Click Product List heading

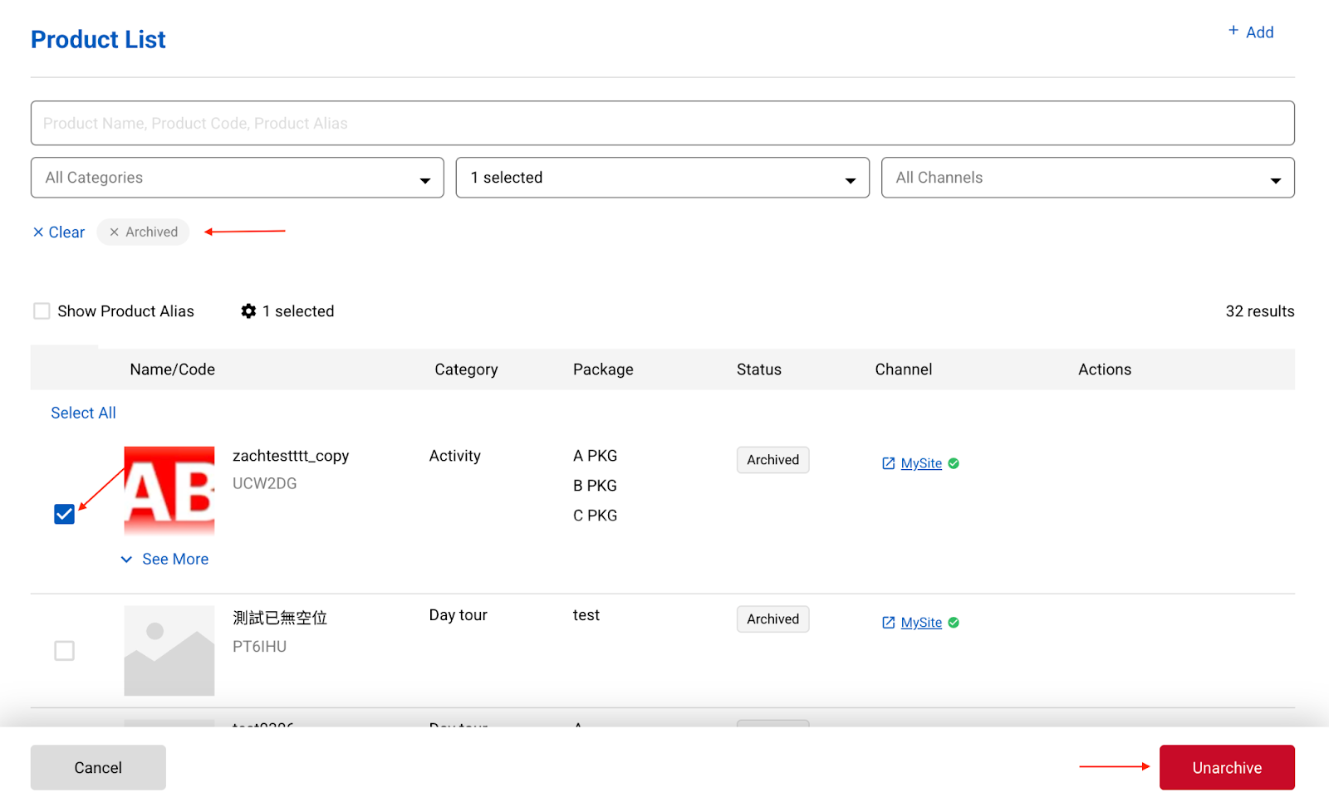click(x=98, y=40)
